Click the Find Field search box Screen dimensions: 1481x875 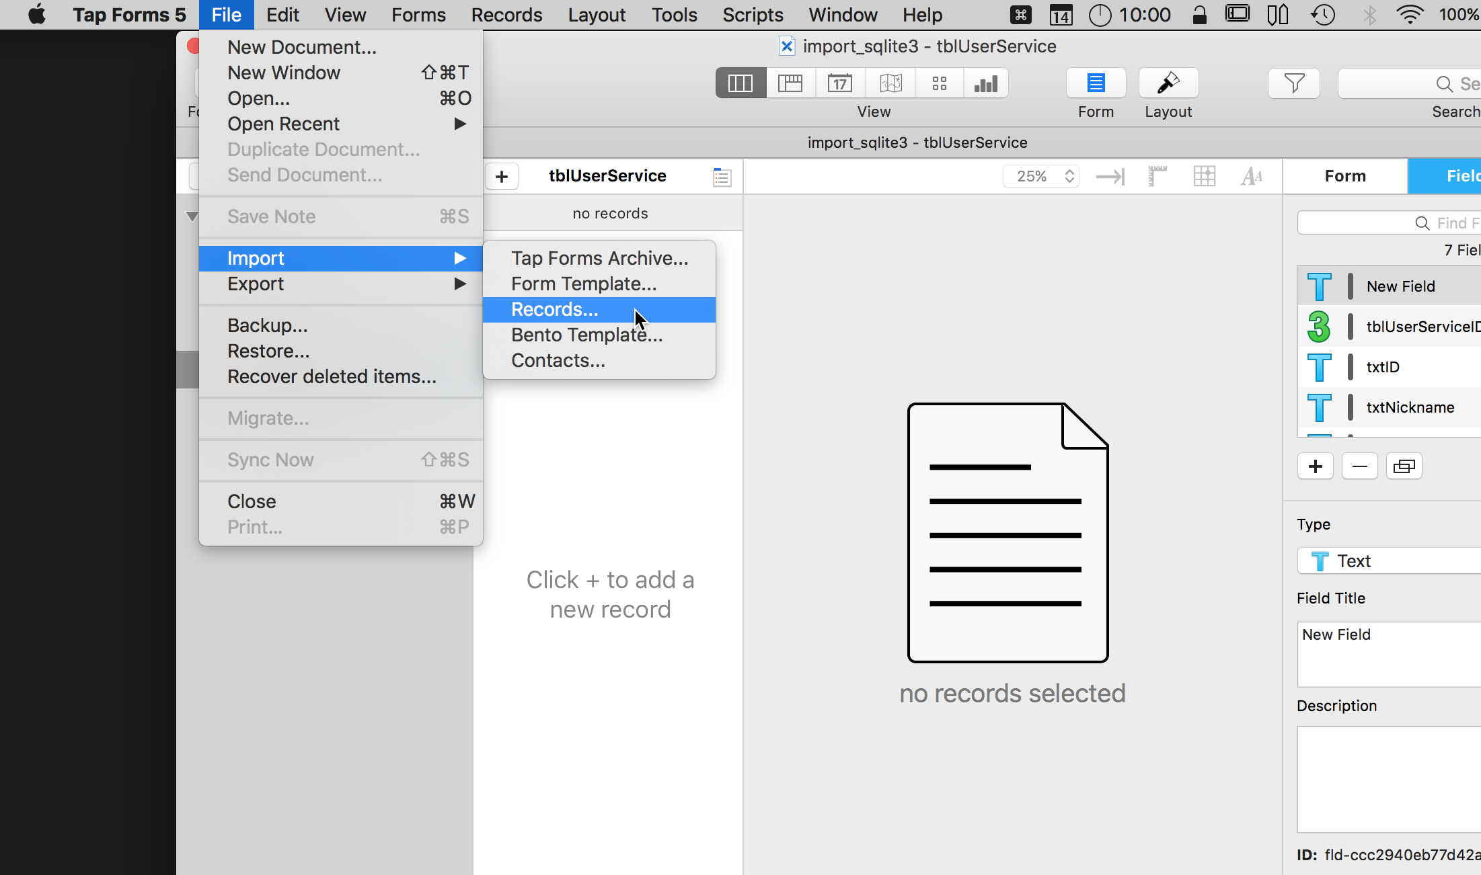coord(1390,223)
